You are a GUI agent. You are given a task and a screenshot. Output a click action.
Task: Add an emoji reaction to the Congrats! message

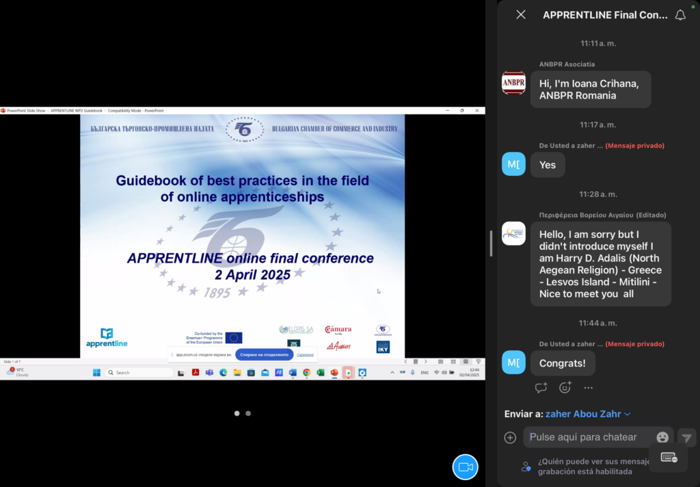tap(565, 388)
